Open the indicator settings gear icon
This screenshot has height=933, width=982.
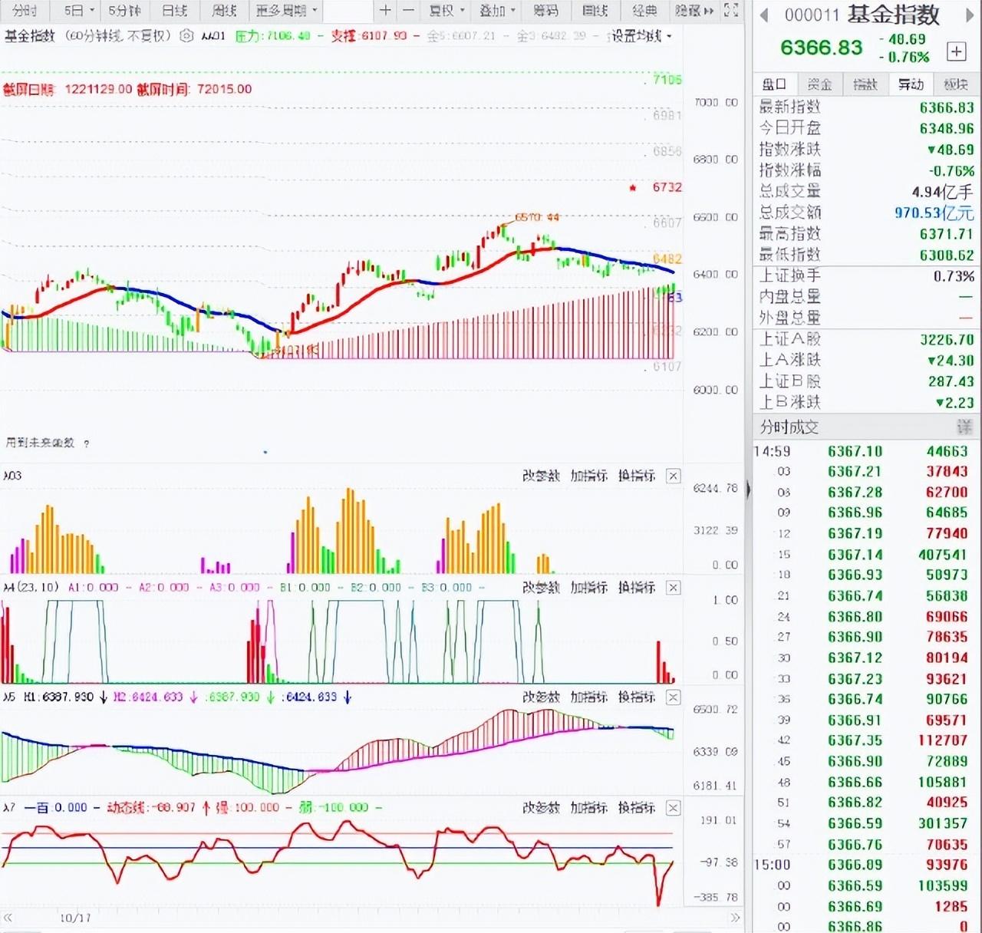(186, 36)
